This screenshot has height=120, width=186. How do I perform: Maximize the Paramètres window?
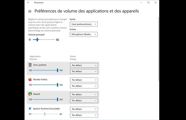point(148,2)
